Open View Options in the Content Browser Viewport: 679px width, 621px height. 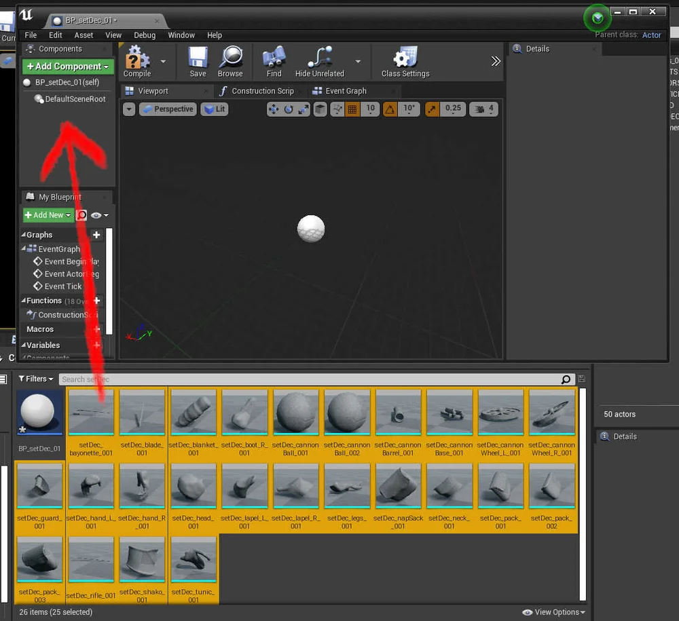[x=553, y=612]
